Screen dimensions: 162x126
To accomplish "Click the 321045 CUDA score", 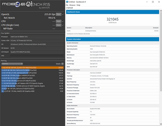I will [112, 19].
